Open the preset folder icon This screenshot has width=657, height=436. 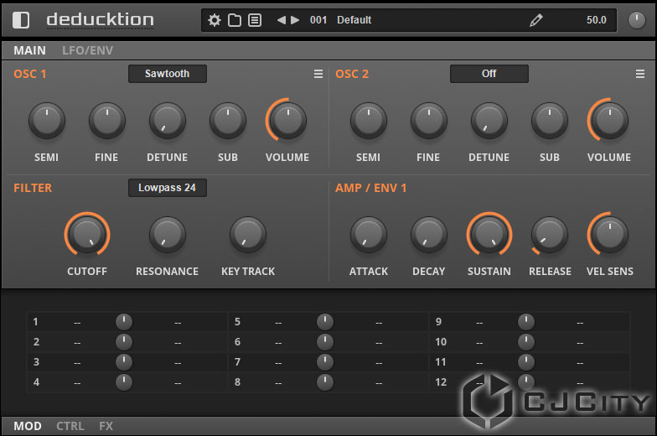[235, 20]
